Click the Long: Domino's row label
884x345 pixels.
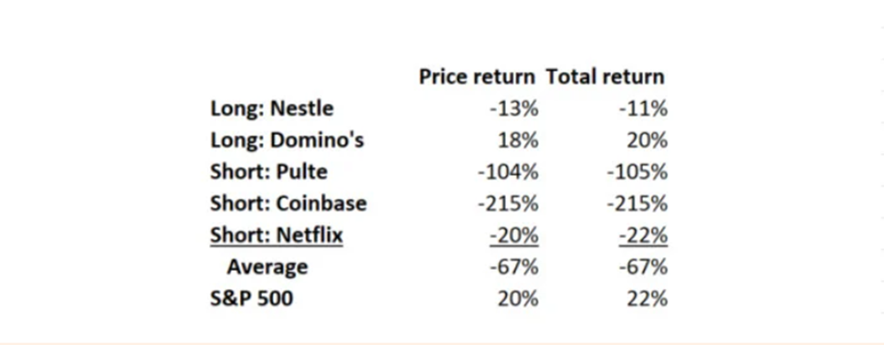click(287, 139)
